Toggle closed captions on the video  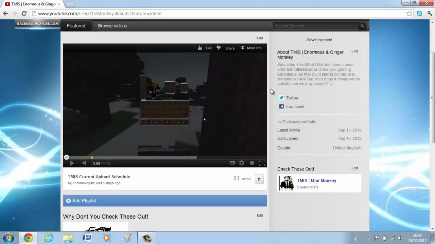point(232,163)
